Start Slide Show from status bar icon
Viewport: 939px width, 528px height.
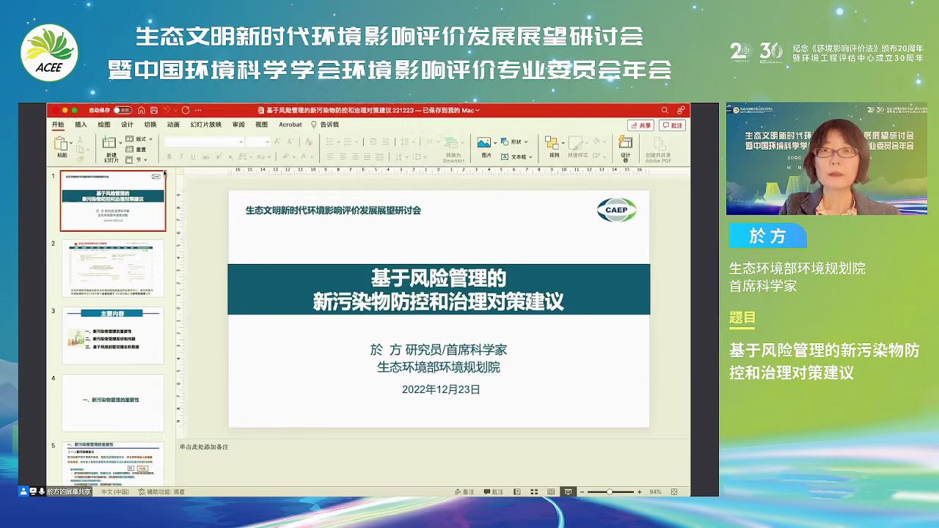tap(568, 491)
